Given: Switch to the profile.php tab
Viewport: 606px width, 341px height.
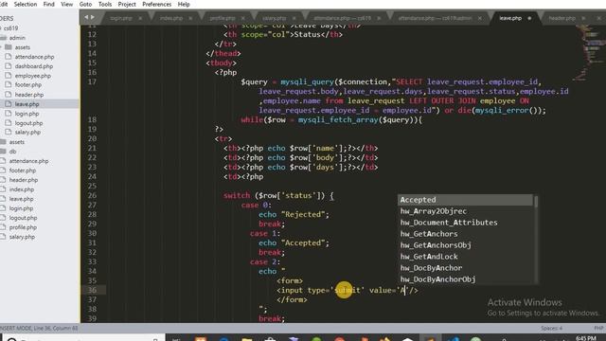Looking at the screenshot, I should (x=223, y=18).
